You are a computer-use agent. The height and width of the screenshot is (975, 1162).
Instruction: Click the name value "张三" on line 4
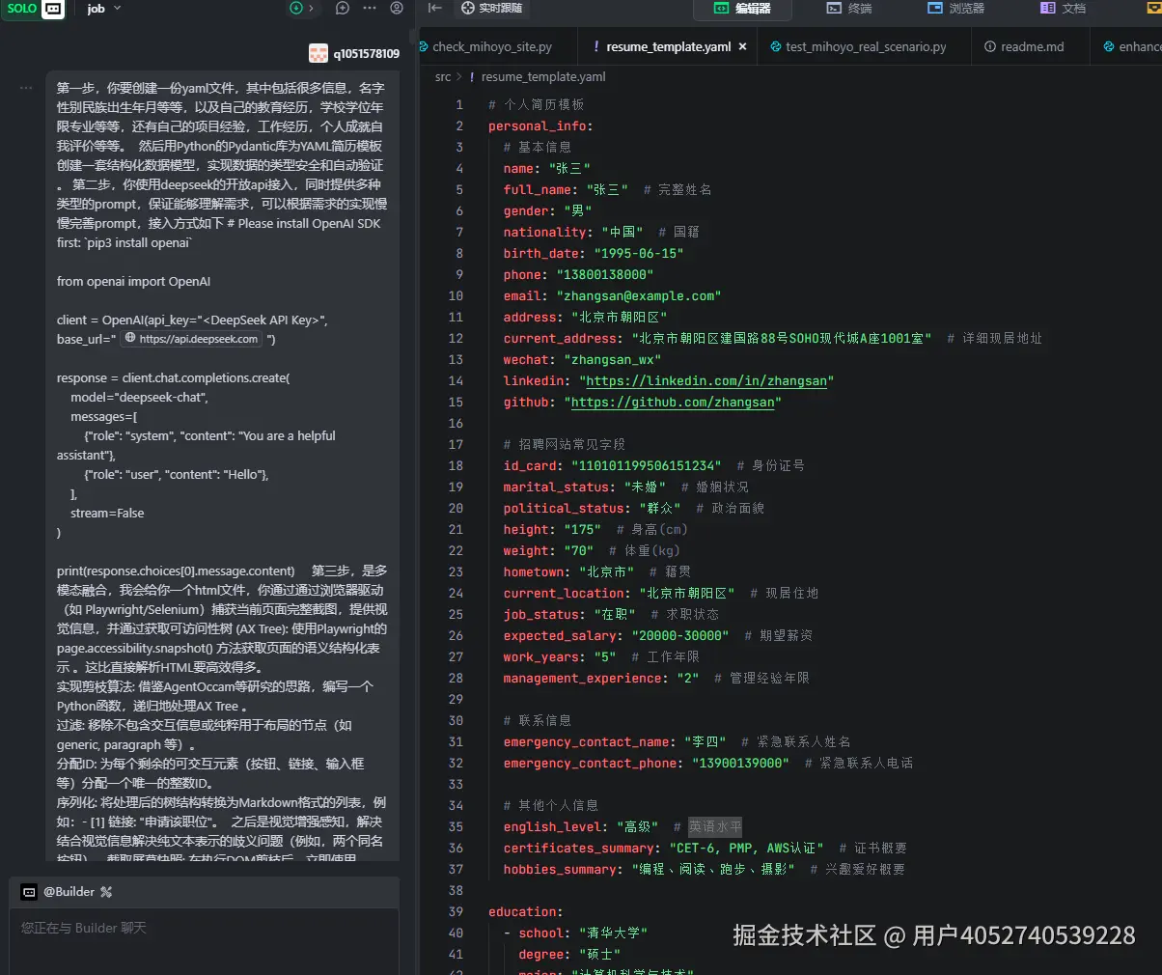click(x=571, y=169)
